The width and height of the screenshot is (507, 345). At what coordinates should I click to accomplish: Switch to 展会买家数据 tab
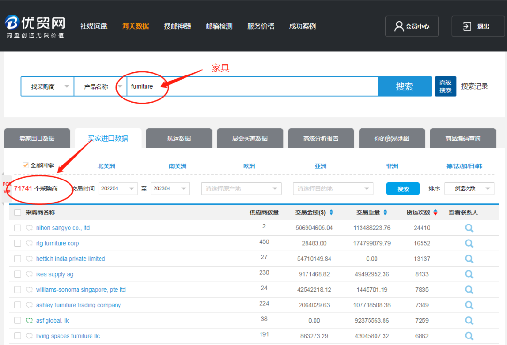[250, 138]
